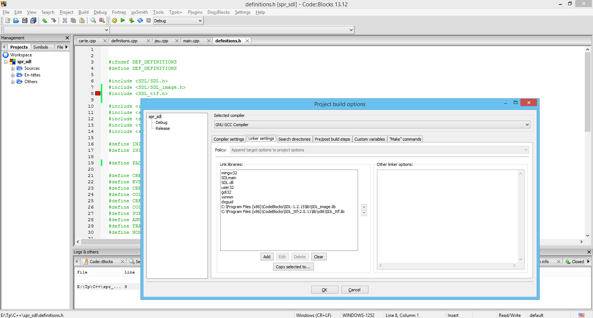Screen dimensions: 593x318
Task: Collapse the spr_sdl project node
Action: point(6,62)
